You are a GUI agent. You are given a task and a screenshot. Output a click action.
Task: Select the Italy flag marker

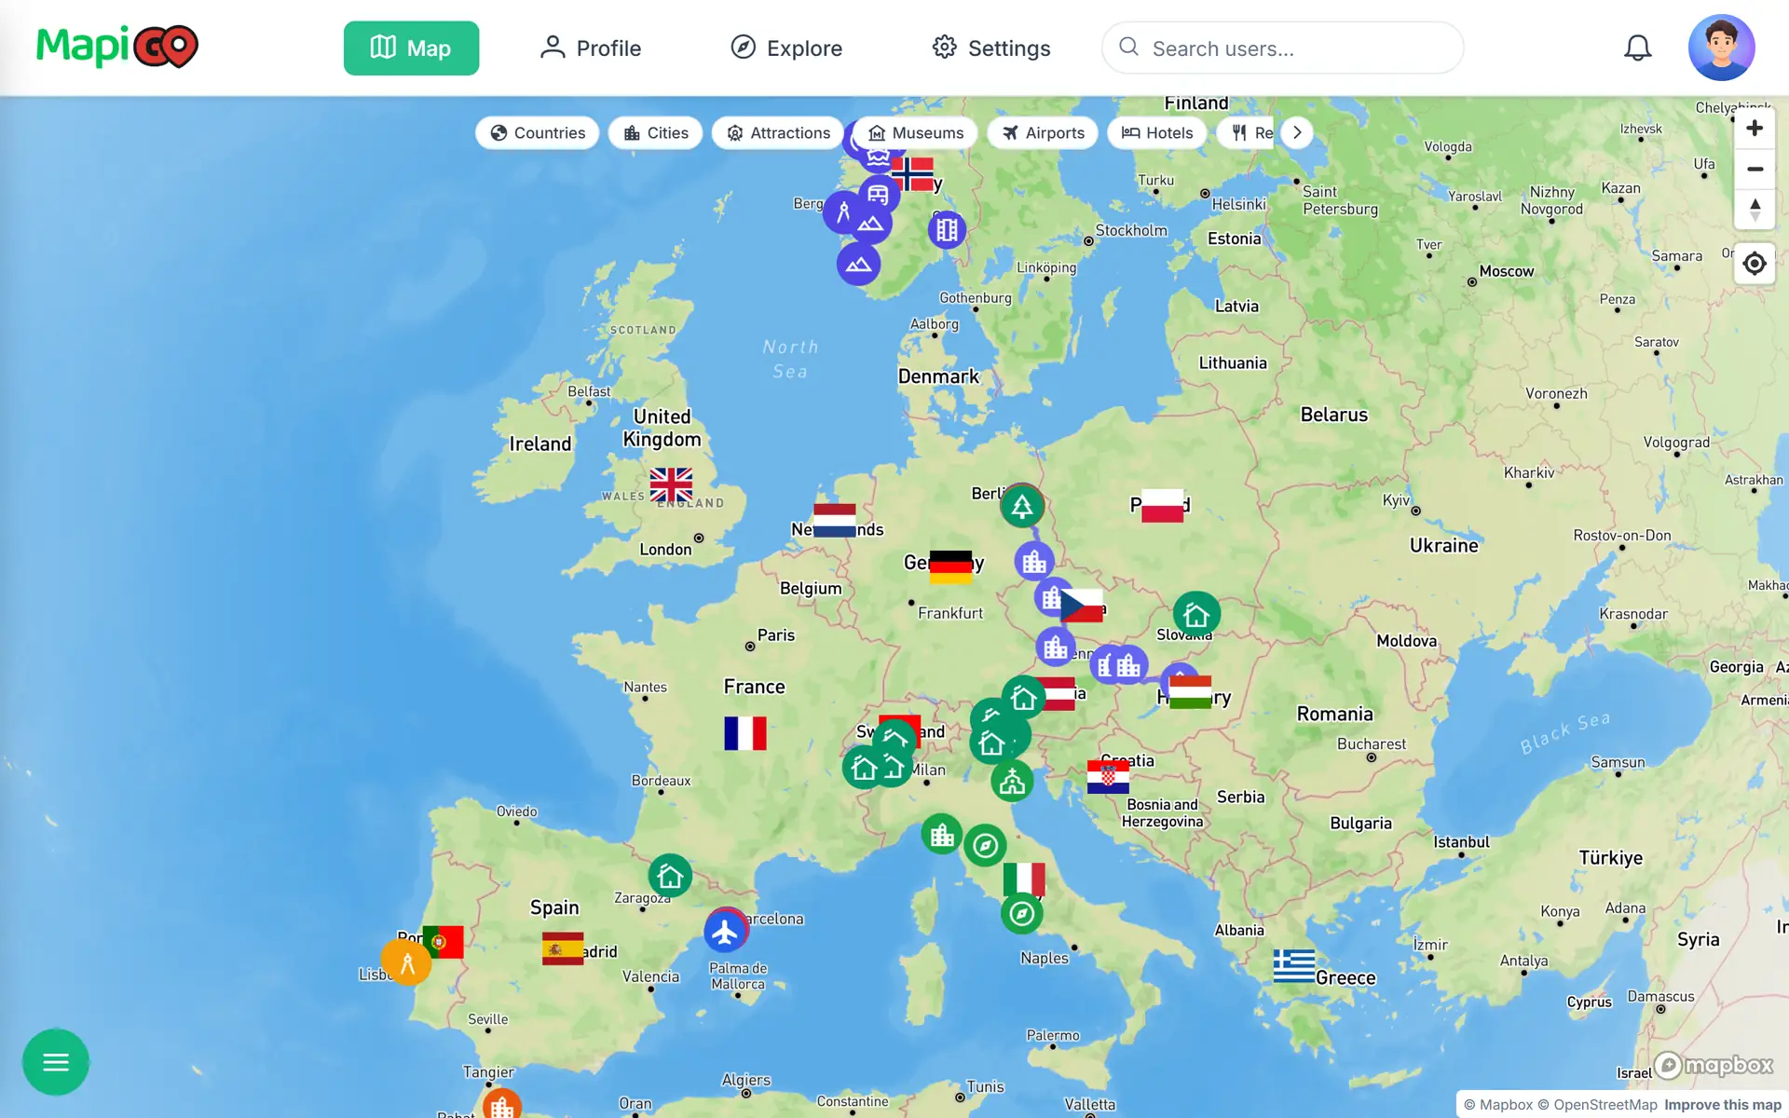pyautogui.click(x=1024, y=879)
